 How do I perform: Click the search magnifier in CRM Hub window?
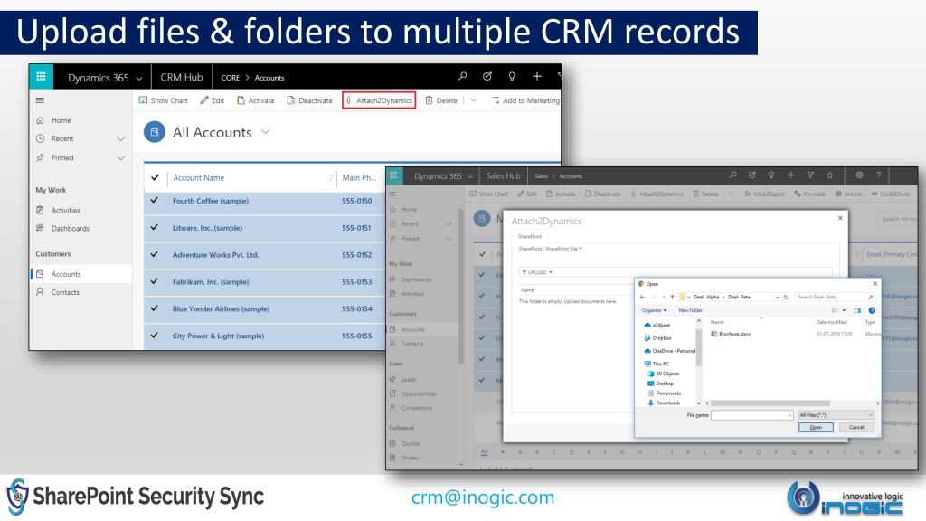tap(462, 76)
